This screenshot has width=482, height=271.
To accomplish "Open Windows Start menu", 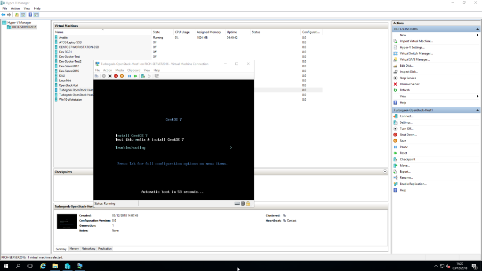I will (x=6, y=266).
